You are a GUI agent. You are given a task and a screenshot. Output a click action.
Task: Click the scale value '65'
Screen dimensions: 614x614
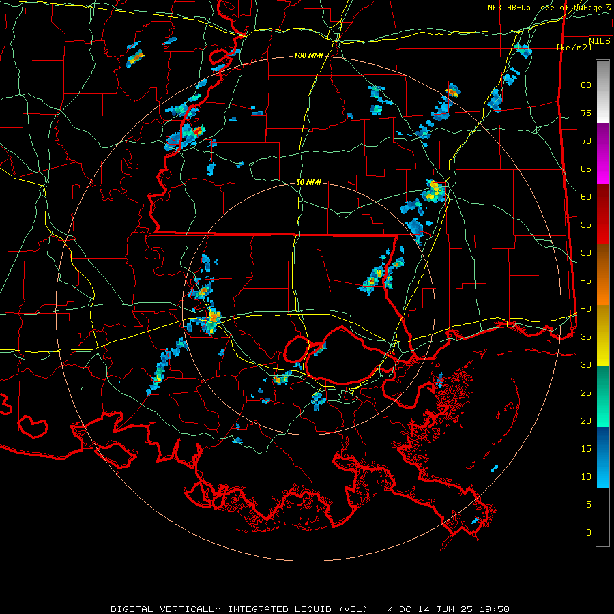click(x=586, y=169)
